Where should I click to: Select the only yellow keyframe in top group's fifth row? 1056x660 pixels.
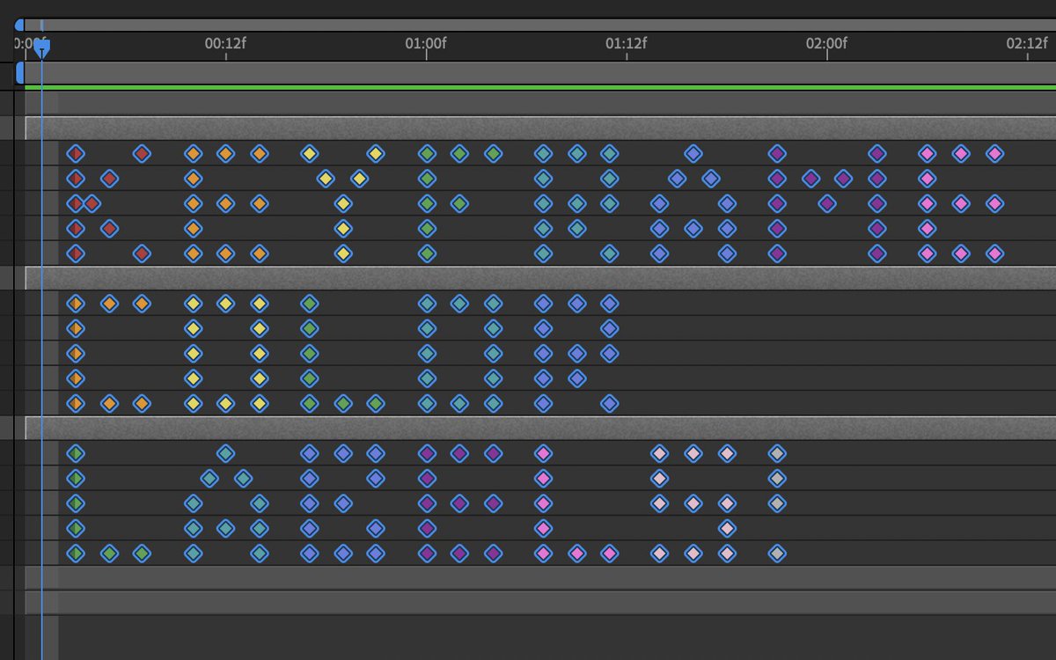pos(343,253)
